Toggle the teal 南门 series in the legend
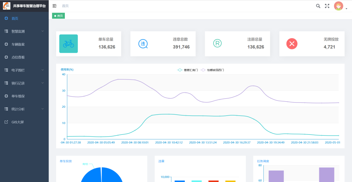Screen dimensions: 352x182 (x=187, y=70)
